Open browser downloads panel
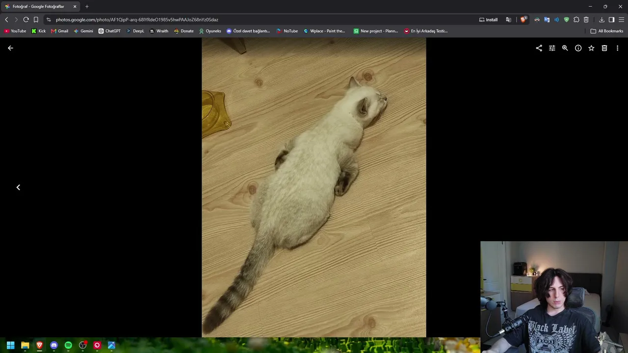The image size is (628, 353). coord(602,20)
